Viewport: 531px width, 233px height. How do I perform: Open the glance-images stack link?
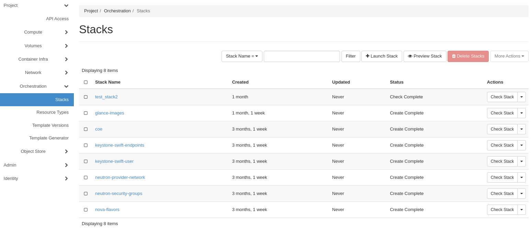pos(110,113)
